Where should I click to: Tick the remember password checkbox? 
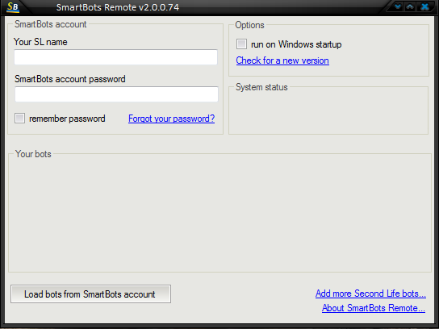[19, 118]
